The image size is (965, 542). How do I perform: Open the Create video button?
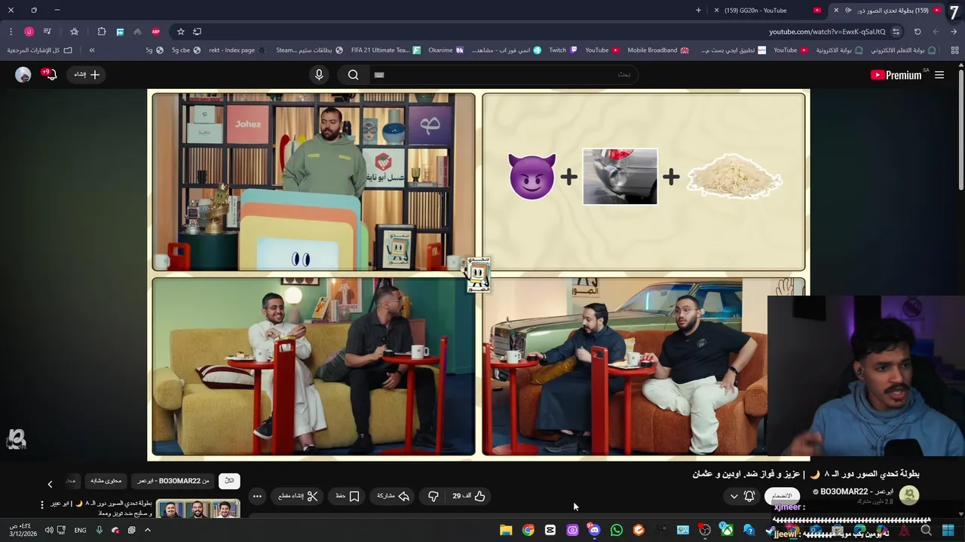click(x=87, y=75)
